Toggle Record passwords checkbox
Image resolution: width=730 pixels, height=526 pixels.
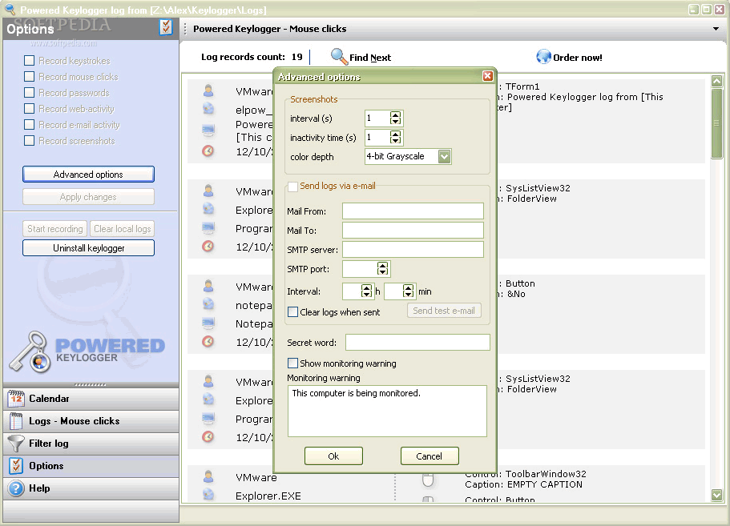[x=30, y=93]
